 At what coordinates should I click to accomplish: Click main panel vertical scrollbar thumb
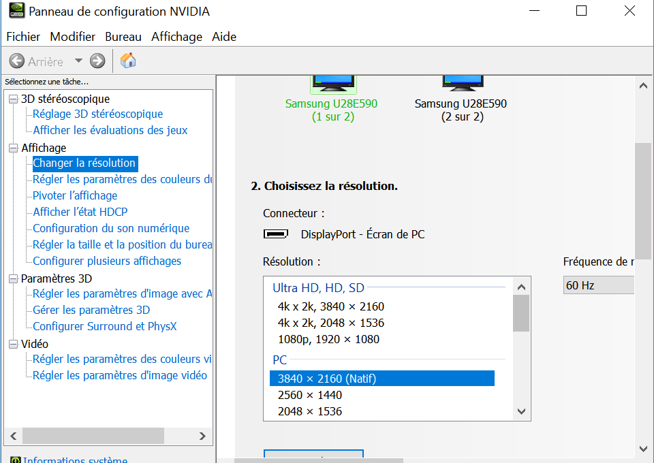coord(643,201)
